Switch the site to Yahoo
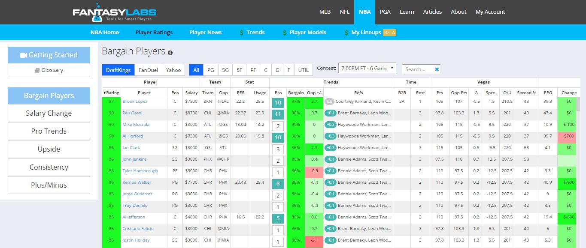Image resolution: width=586 pixels, height=248 pixels. pos(173,70)
